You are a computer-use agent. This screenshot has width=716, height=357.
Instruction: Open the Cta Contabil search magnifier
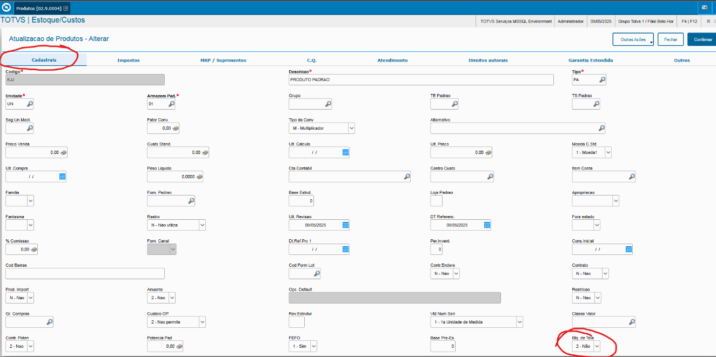(406, 177)
